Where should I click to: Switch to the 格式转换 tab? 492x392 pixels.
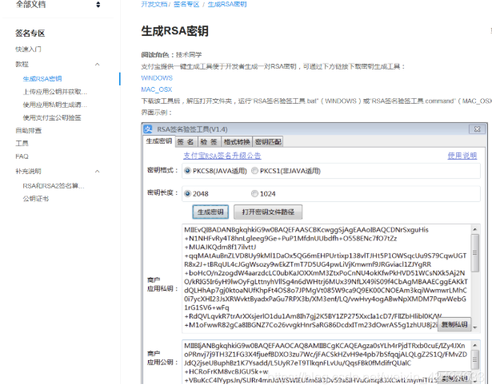(x=237, y=142)
